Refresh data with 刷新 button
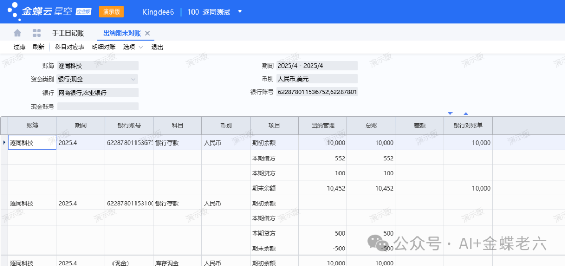The height and width of the screenshot is (266, 565). click(x=39, y=47)
